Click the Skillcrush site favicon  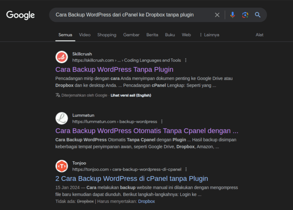coord(62,57)
